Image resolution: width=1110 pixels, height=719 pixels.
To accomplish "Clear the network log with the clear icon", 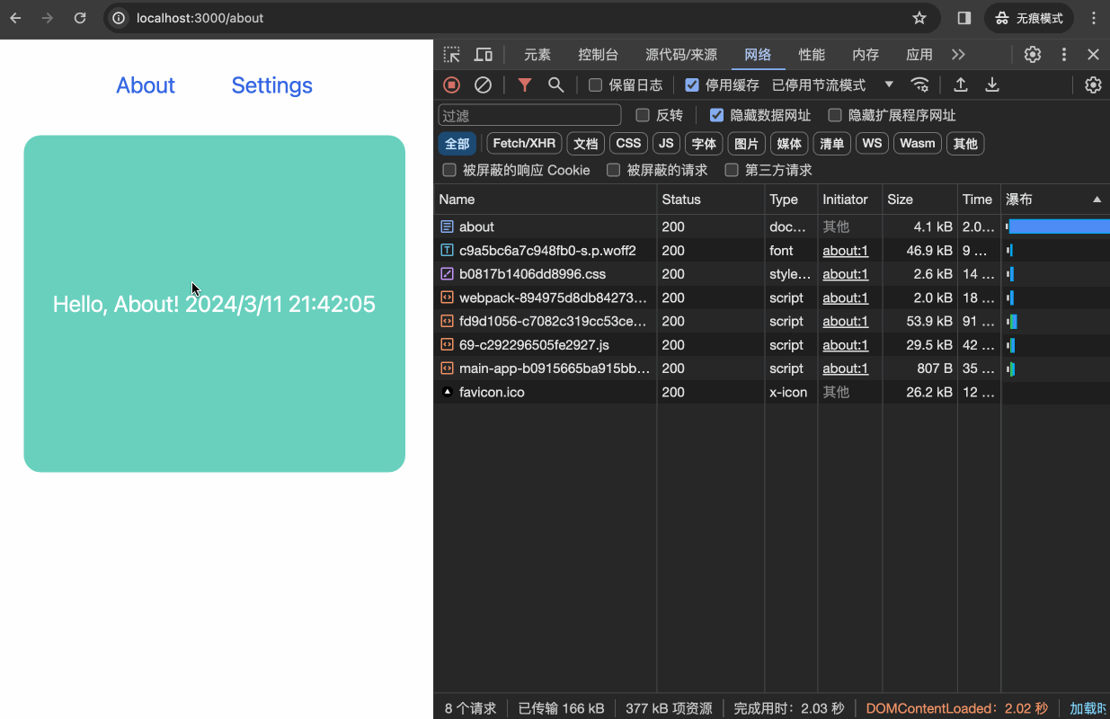I will [x=484, y=84].
